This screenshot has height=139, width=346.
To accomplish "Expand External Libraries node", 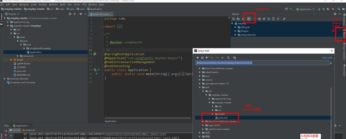I will 5,79.
